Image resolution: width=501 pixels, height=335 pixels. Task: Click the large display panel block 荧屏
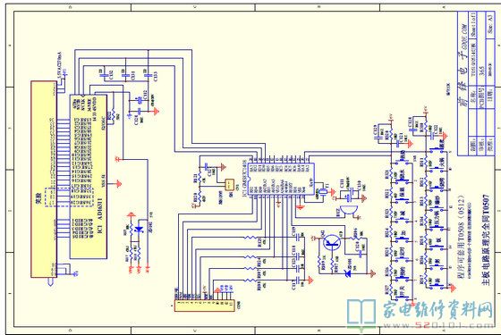44,179
